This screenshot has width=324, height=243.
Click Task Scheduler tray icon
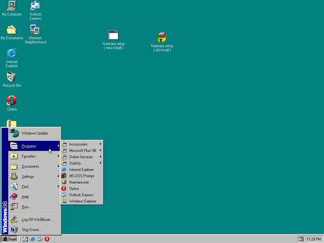click(x=301, y=239)
